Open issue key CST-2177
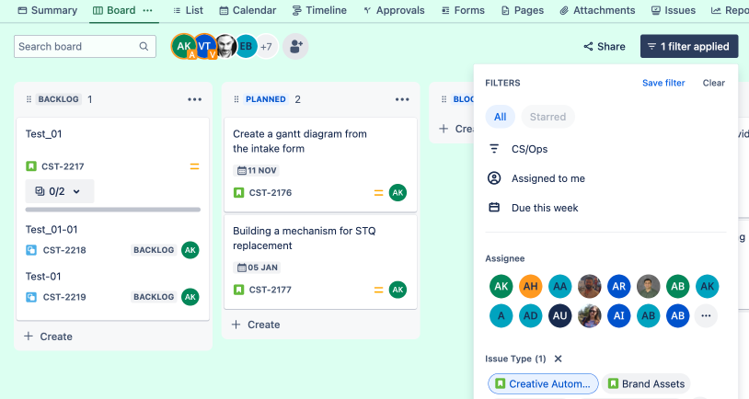The width and height of the screenshot is (749, 399). [x=271, y=290]
